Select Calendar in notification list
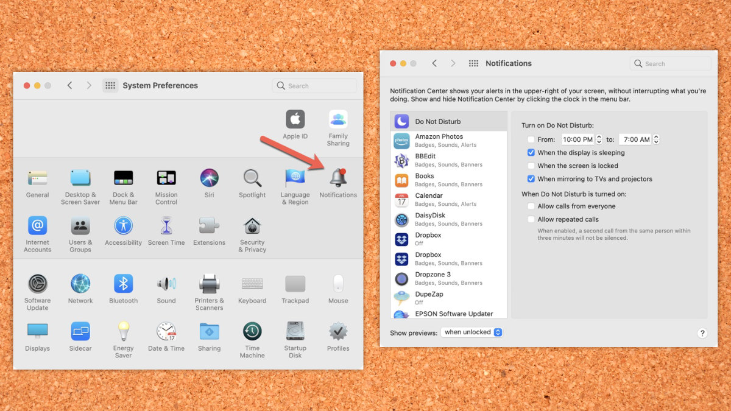This screenshot has height=411, width=731. pyautogui.click(x=448, y=200)
